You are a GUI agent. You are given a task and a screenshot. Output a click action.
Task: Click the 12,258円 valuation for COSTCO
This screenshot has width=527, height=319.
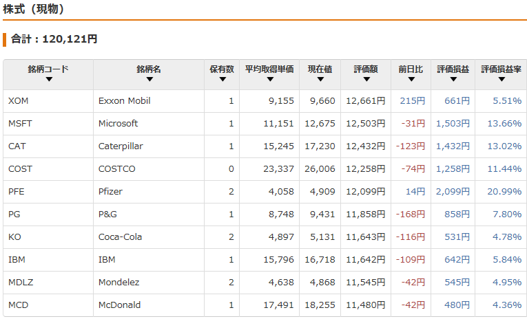[x=366, y=168]
